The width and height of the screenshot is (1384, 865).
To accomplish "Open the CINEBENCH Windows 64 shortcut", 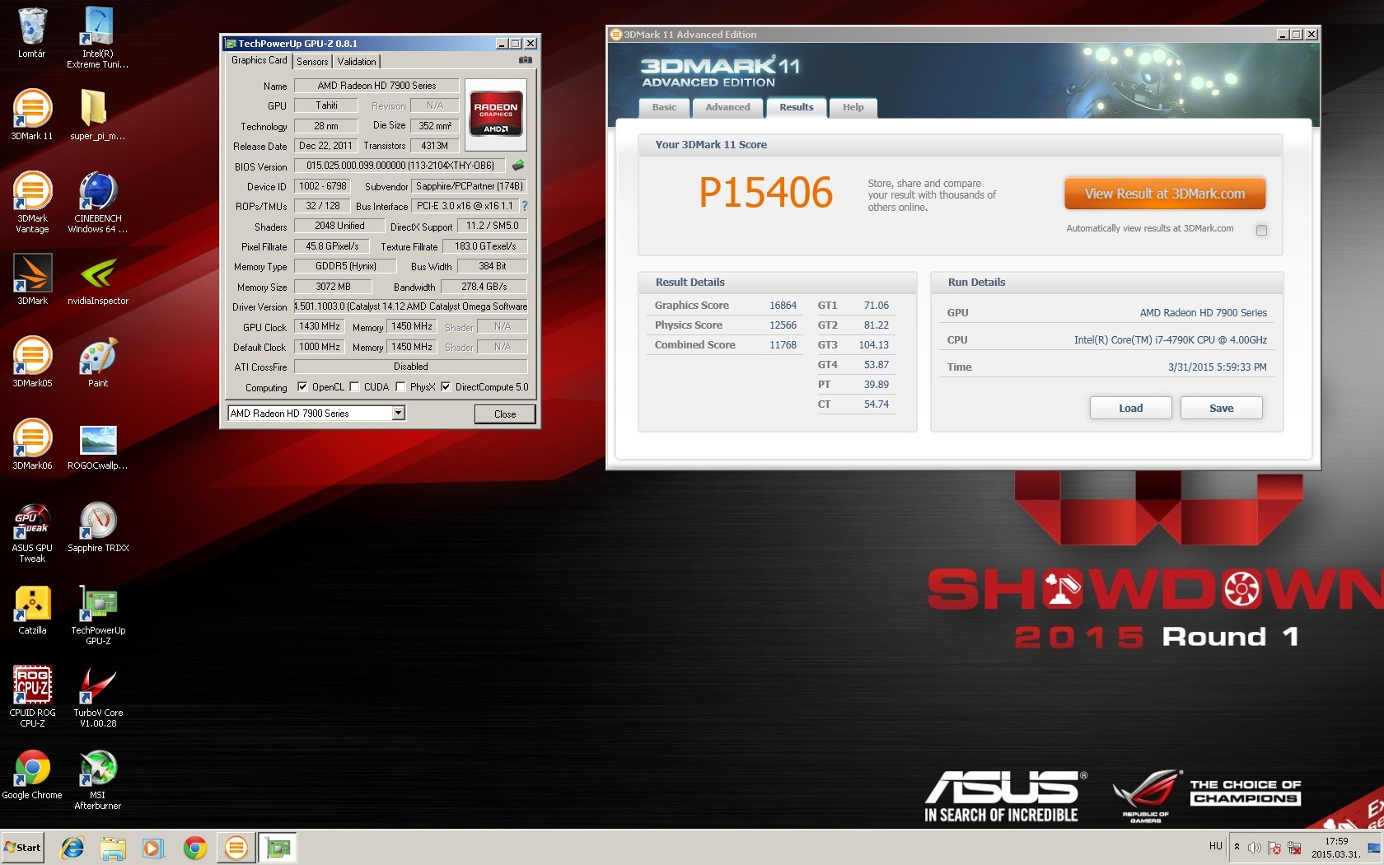I will [x=97, y=203].
